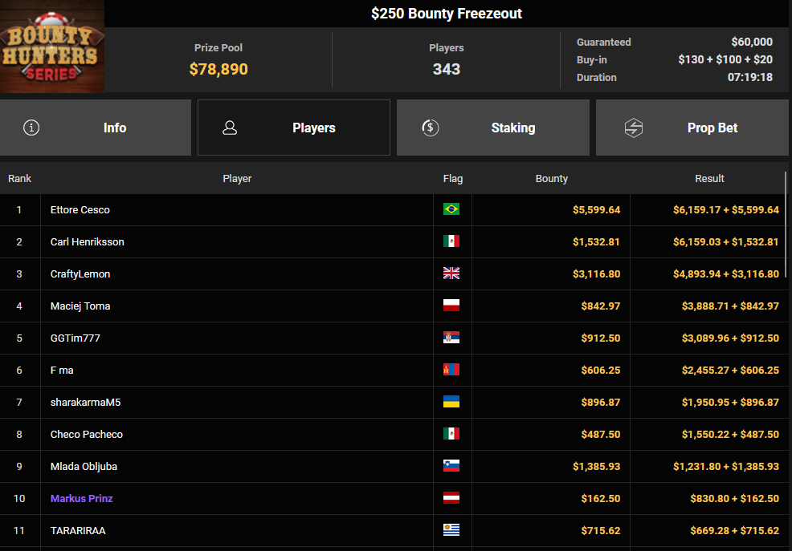
Task: Sort by the Rank column header
Action: (x=20, y=179)
